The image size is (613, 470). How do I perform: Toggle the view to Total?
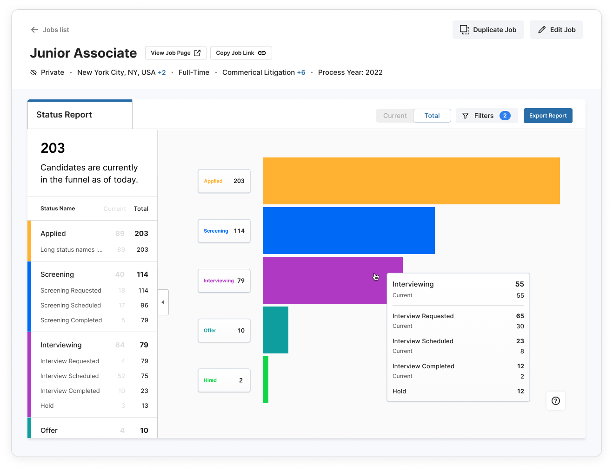[432, 115]
